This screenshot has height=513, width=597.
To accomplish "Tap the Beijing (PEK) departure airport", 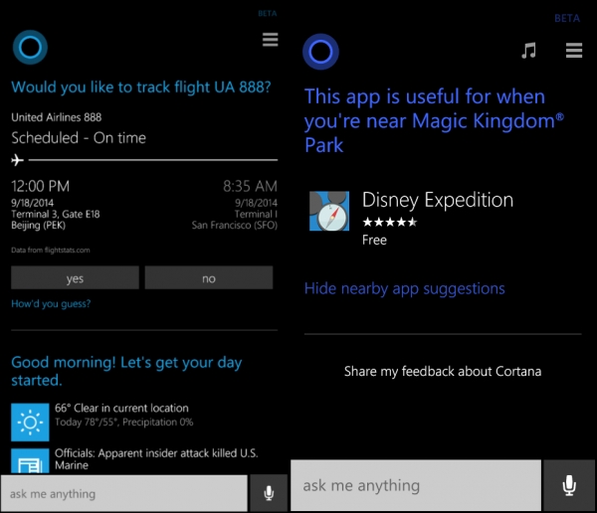I will tap(39, 226).
